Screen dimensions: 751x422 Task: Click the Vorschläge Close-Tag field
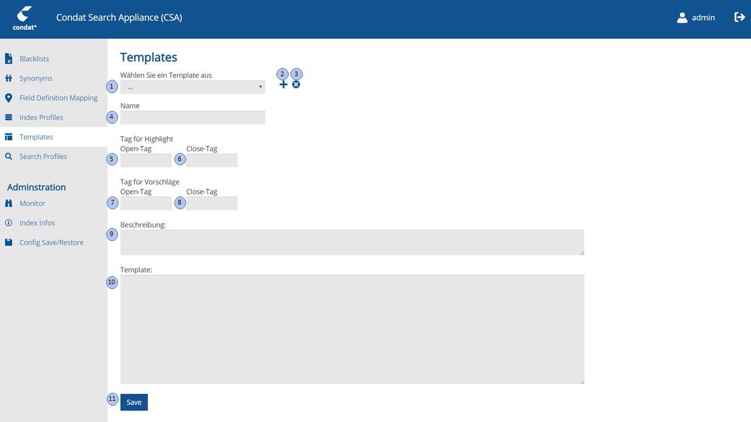(212, 203)
